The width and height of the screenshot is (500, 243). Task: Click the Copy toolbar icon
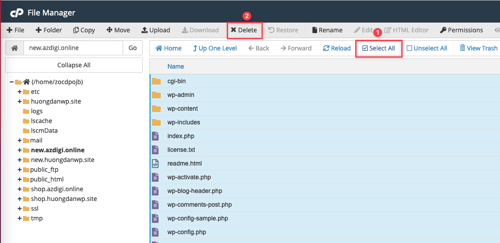76,30
